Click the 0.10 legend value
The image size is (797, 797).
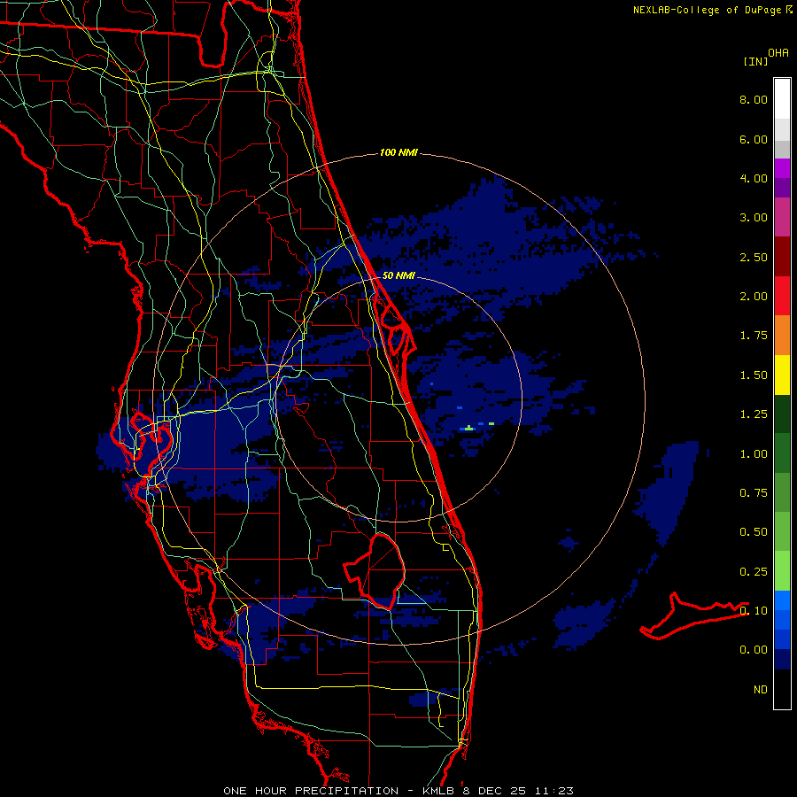pos(754,611)
